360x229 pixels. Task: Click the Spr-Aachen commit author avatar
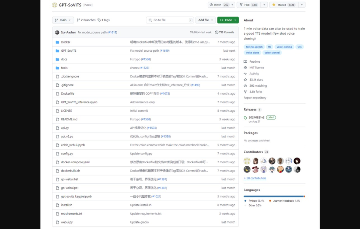[x=57, y=32]
